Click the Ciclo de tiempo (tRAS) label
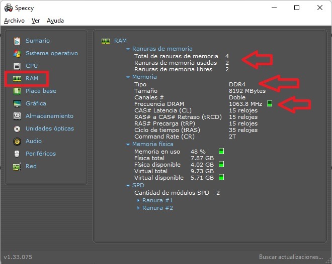 point(167,130)
